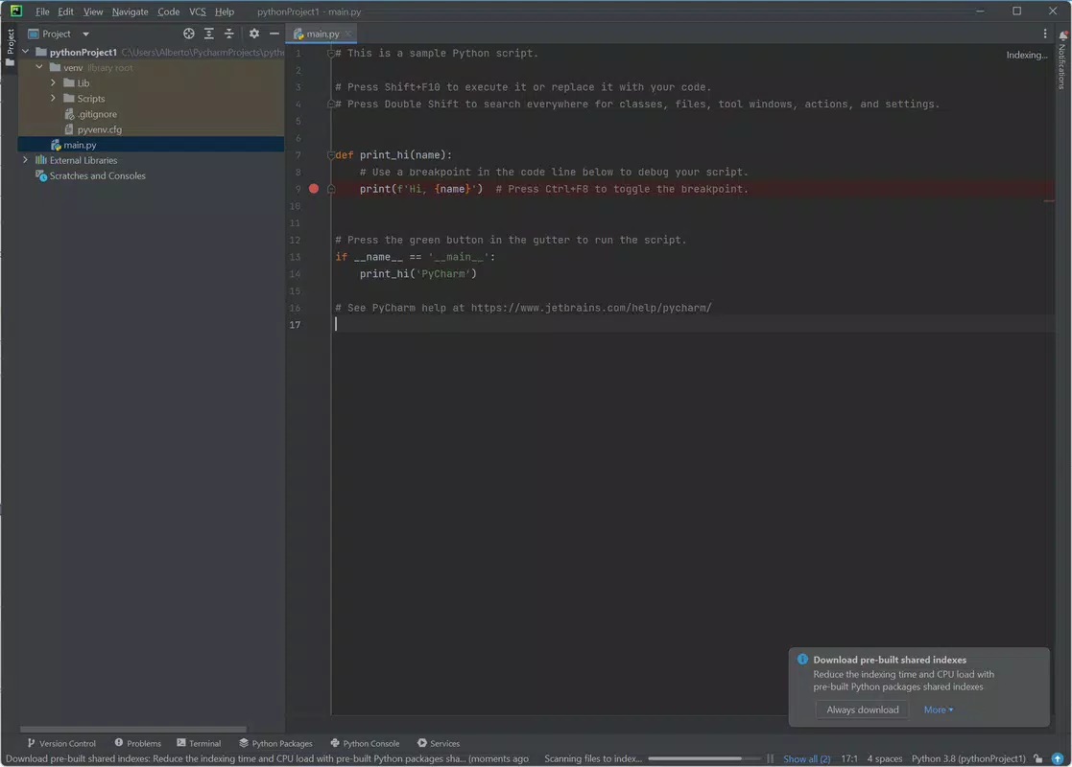Open Terminal tool window
Image resolution: width=1072 pixels, height=767 pixels.
pyautogui.click(x=199, y=743)
